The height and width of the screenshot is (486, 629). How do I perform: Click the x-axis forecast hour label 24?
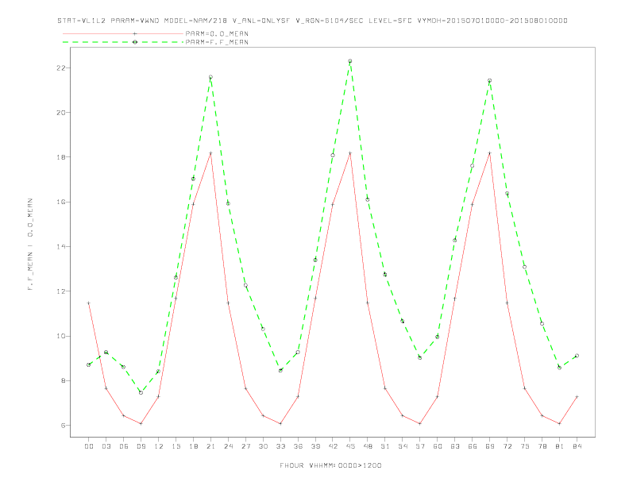point(228,446)
